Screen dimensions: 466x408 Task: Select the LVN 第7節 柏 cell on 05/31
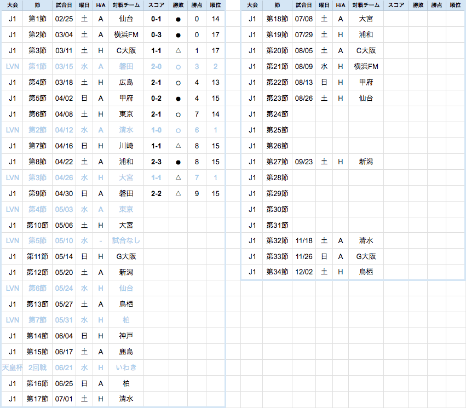click(126, 320)
